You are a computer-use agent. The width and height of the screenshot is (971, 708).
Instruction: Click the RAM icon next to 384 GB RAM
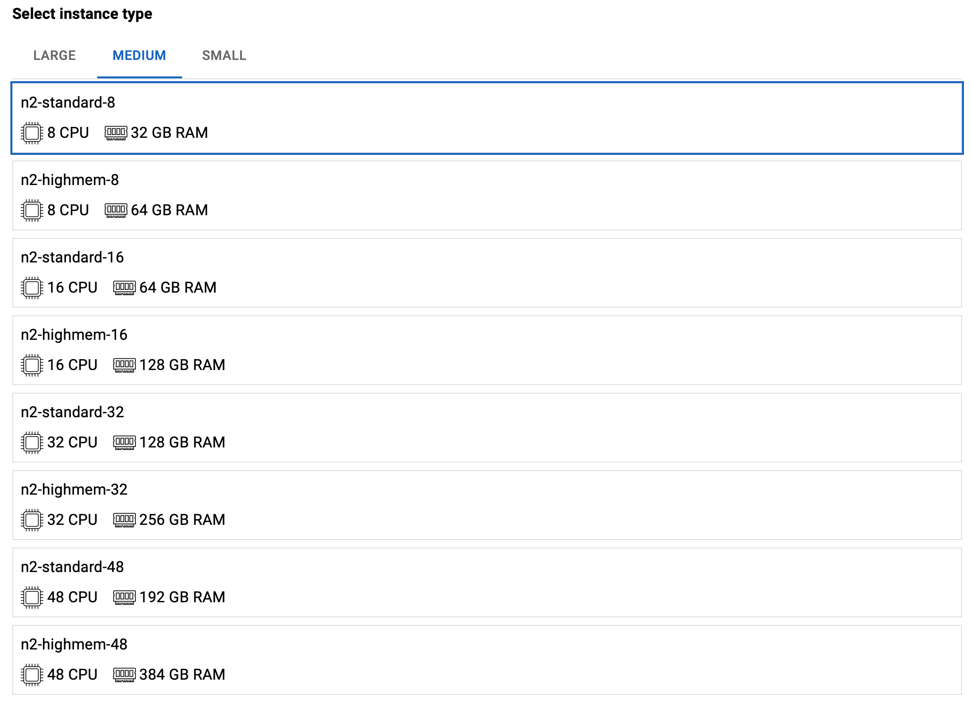(125, 675)
